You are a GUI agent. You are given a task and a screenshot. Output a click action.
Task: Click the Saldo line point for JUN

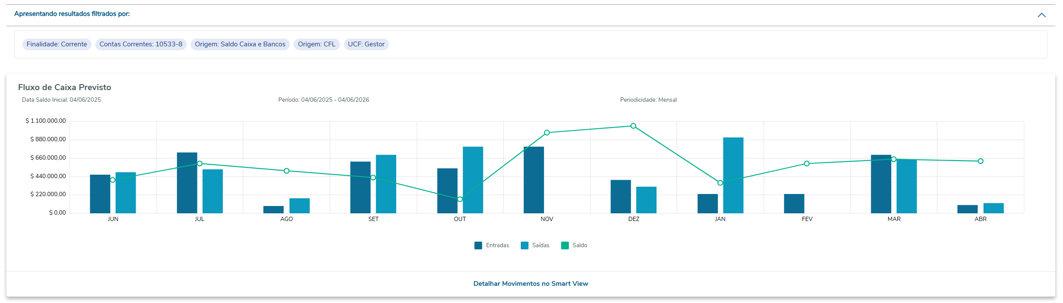pyautogui.click(x=113, y=180)
